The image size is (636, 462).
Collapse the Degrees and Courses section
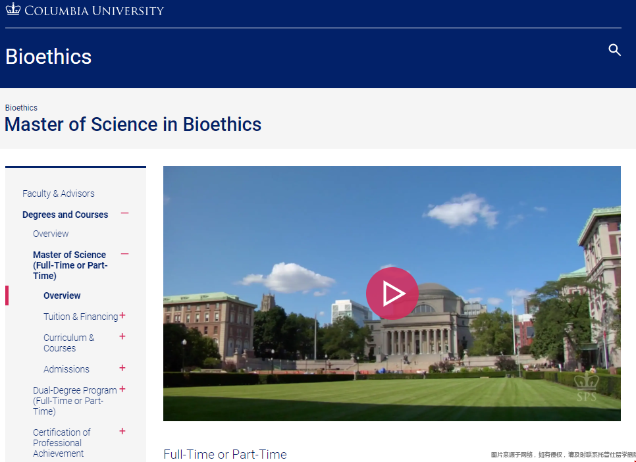coord(124,213)
